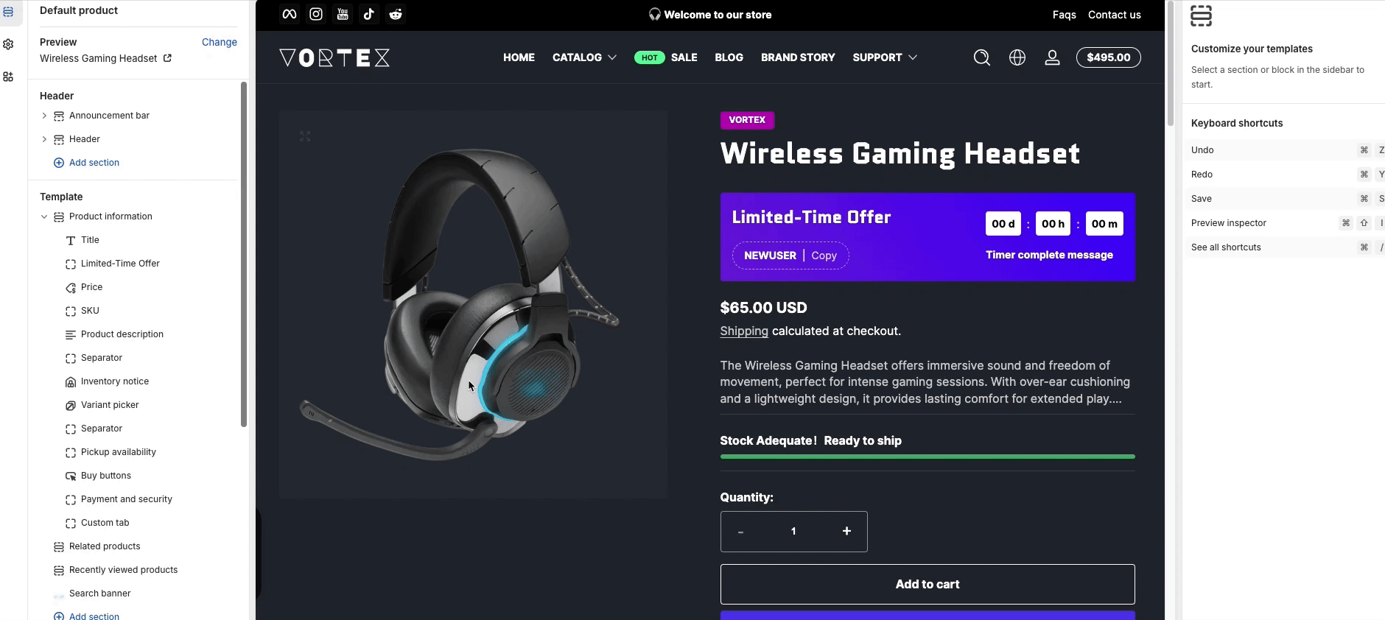Open the Reddit social icon
The image size is (1385, 620).
coord(396,14)
